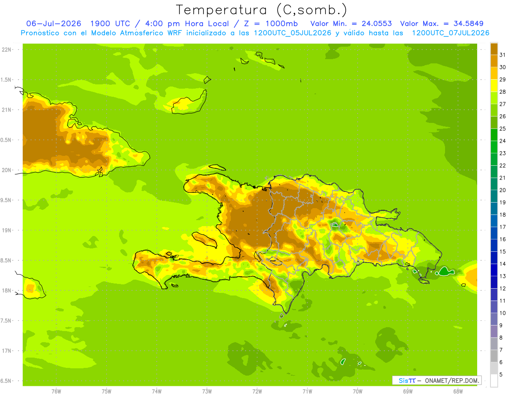Click the "1900 UTC" time text

[x=111, y=24]
